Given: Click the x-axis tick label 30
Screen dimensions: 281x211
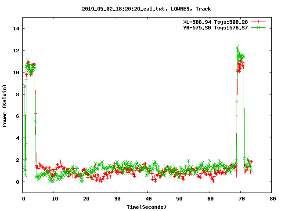Looking at the screenshot, I should coord(117,199).
